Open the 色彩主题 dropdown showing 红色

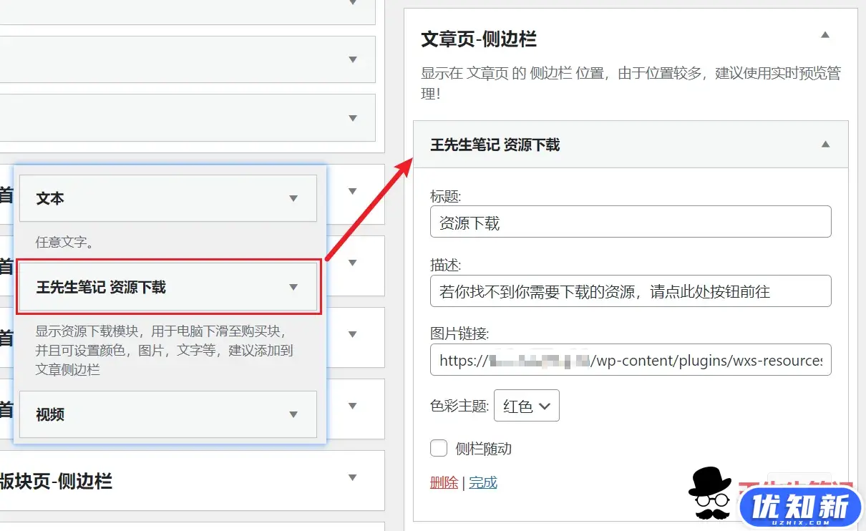(527, 405)
